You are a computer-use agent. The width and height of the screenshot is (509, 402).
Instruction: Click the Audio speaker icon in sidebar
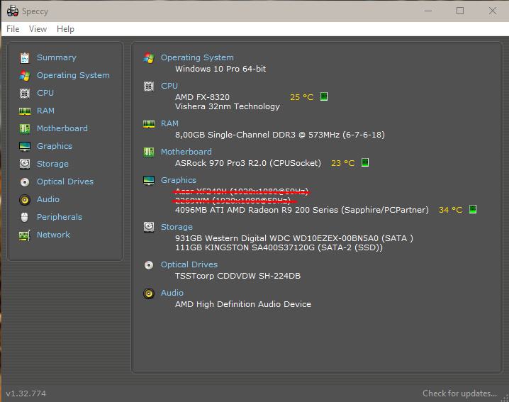point(25,199)
